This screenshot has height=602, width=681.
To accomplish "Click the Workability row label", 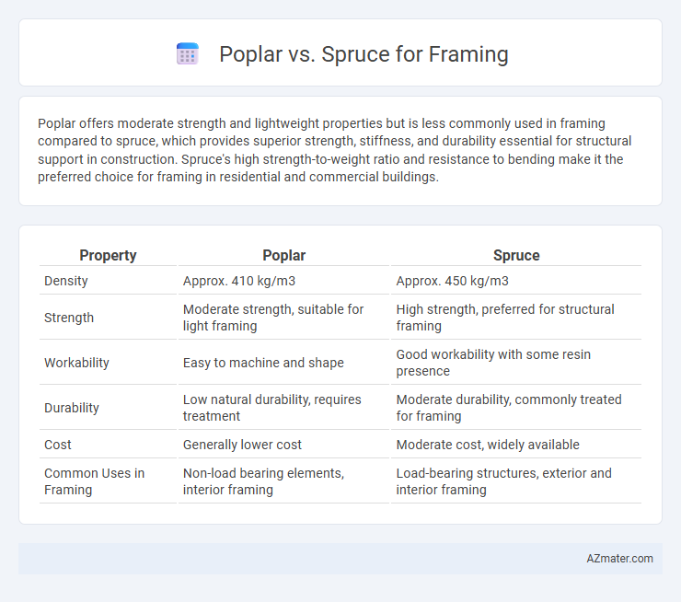I will pyautogui.click(x=77, y=363).
